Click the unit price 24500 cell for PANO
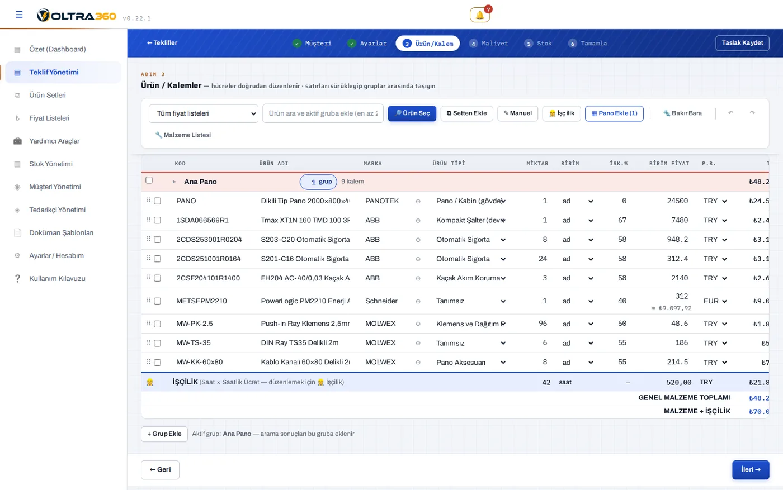Viewport: 783px width, 490px height. click(x=668, y=201)
